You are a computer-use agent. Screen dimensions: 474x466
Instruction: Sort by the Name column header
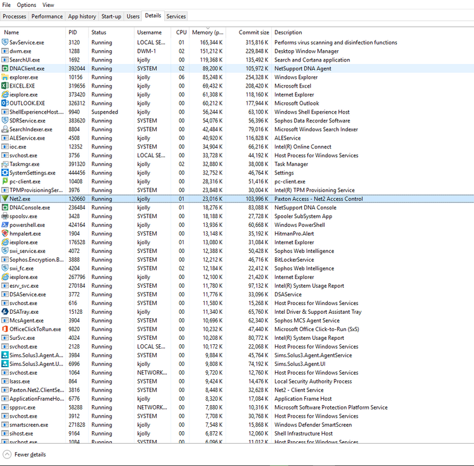33,32
